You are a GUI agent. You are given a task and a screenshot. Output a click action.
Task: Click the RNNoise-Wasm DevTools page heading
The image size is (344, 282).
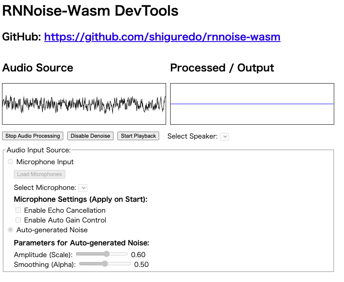(90, 11)
